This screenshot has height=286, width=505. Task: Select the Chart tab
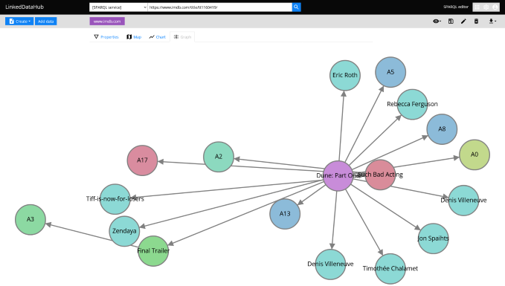coord(157,37)
